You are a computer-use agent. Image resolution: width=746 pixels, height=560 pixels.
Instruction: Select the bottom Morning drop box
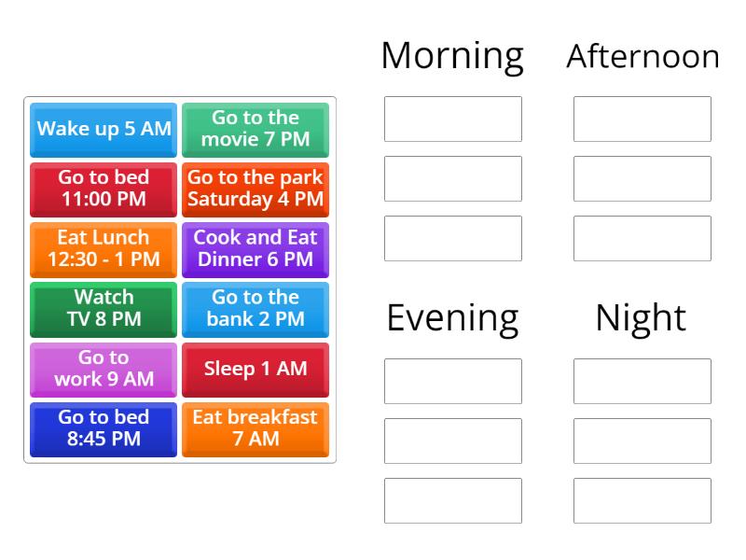tap(453, 238)
